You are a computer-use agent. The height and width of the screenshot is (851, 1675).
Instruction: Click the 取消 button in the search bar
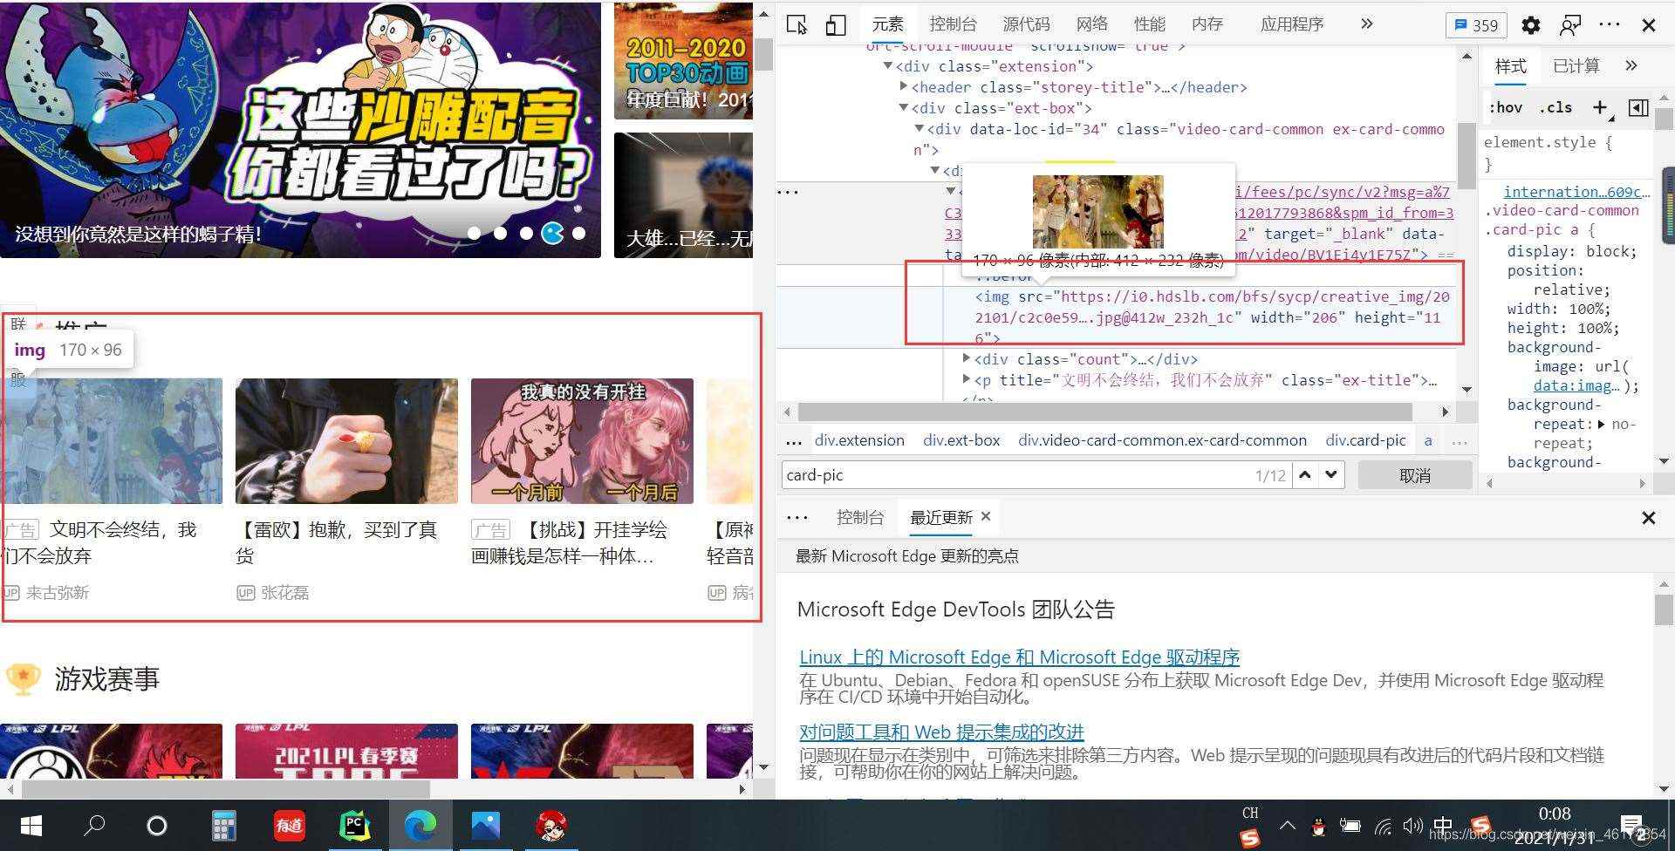[x=1413, y=474]
